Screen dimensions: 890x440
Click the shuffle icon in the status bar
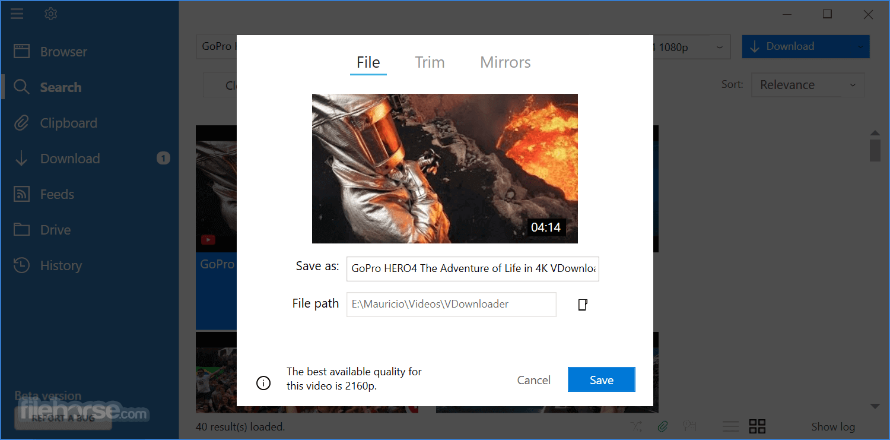[637, 426]
